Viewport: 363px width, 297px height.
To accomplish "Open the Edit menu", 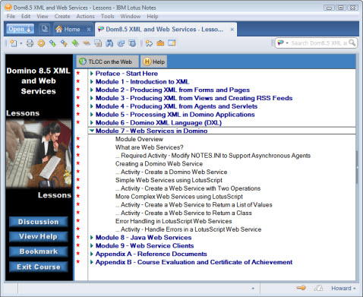I will [26, 17].
